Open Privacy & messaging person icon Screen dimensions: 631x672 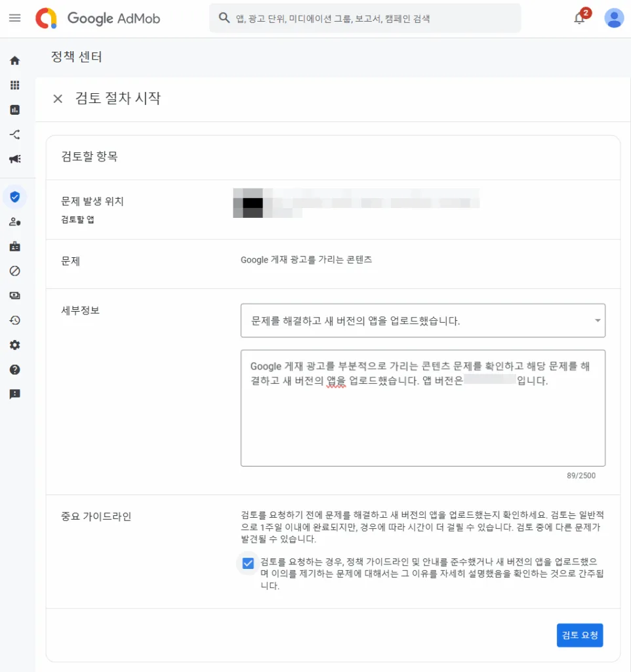coord(15,222)
